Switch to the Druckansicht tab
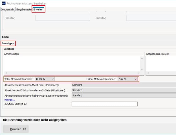 click(8, 9)
